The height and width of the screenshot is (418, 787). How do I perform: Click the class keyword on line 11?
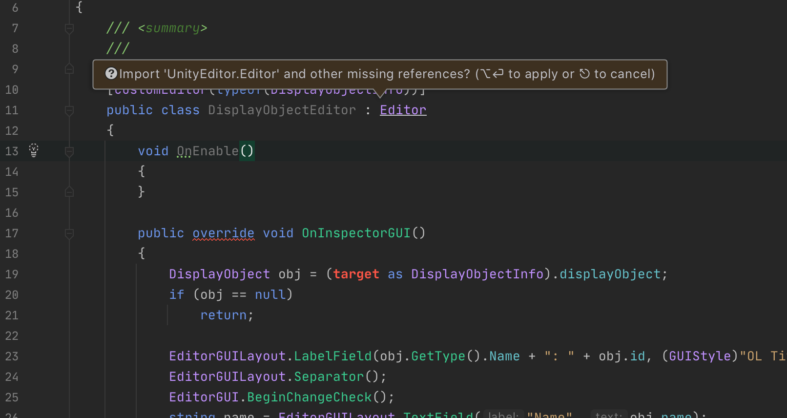181,110
